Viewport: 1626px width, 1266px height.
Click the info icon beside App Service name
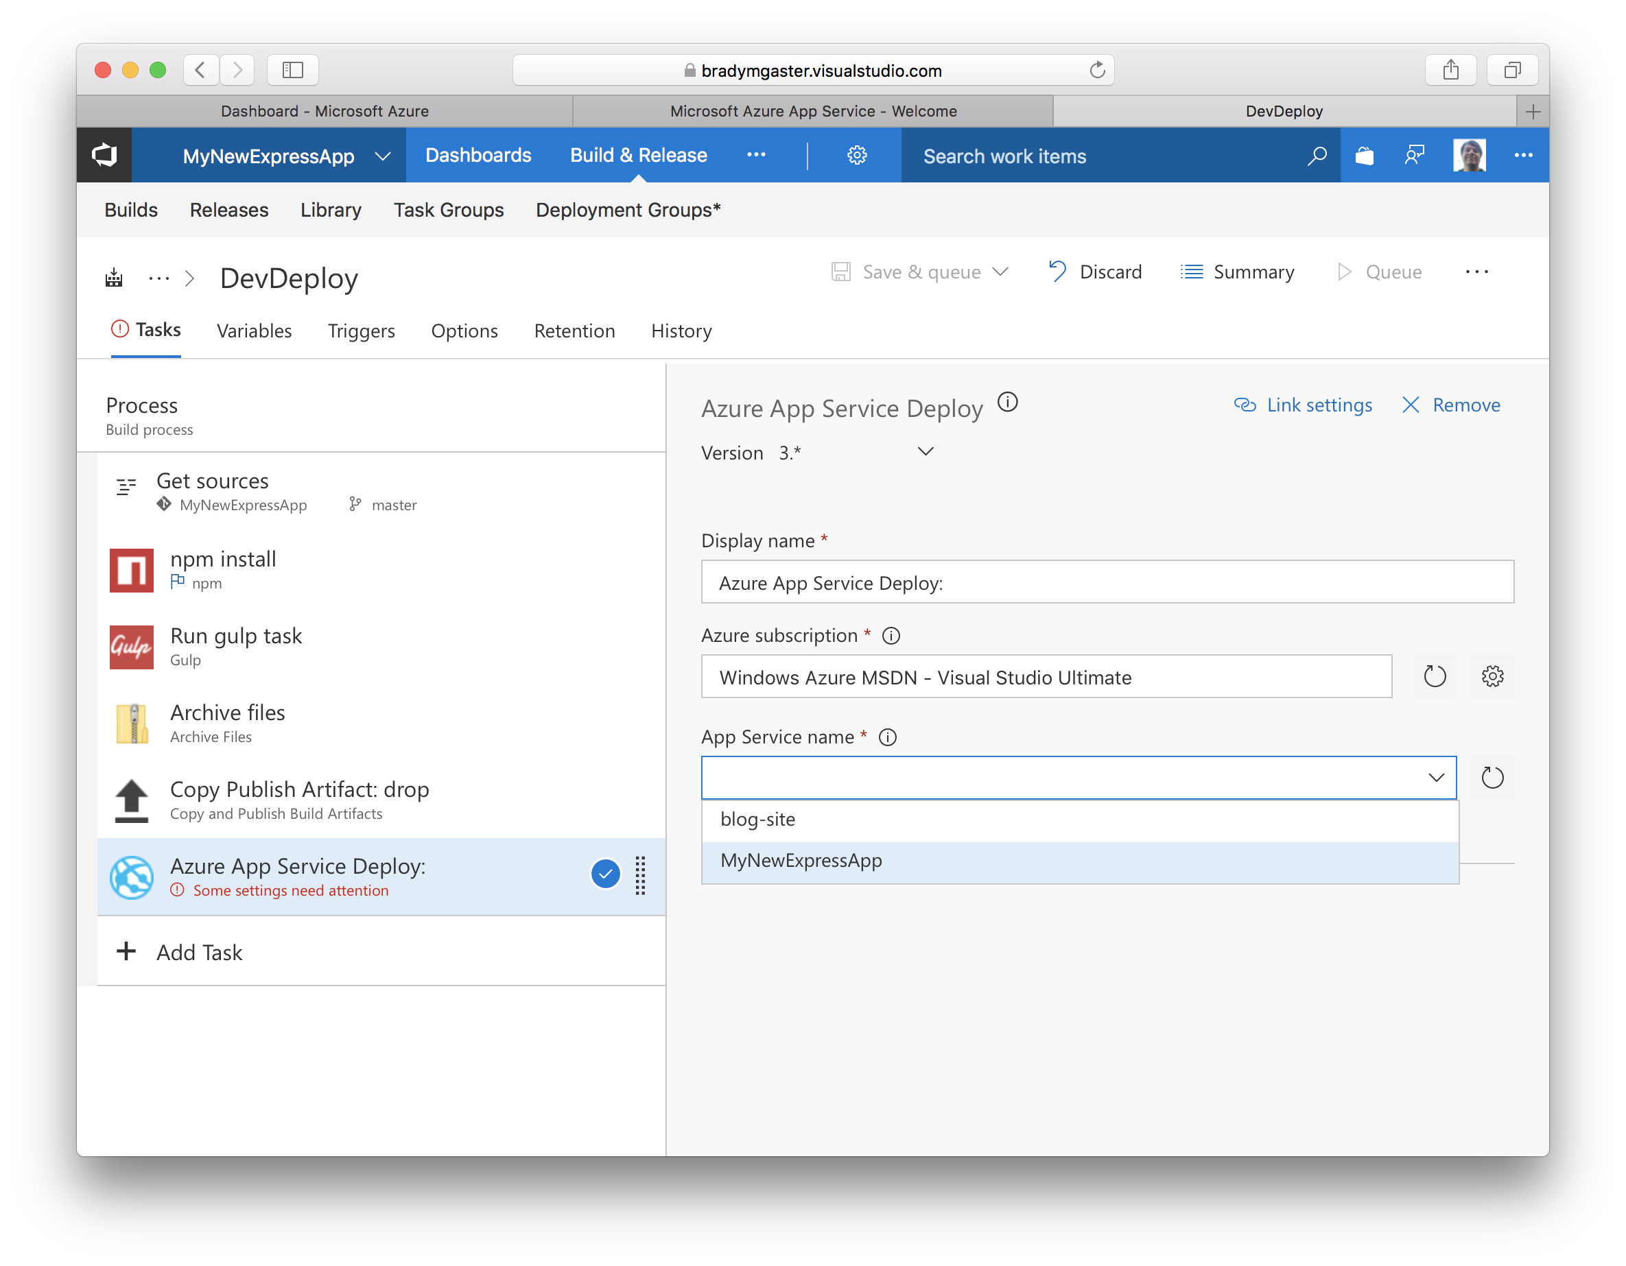coord(888,737)
